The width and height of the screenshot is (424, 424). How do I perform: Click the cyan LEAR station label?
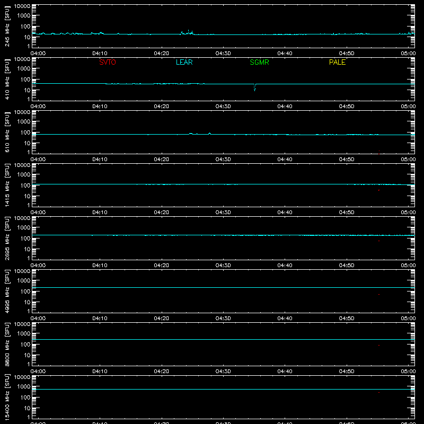(184, 62)
